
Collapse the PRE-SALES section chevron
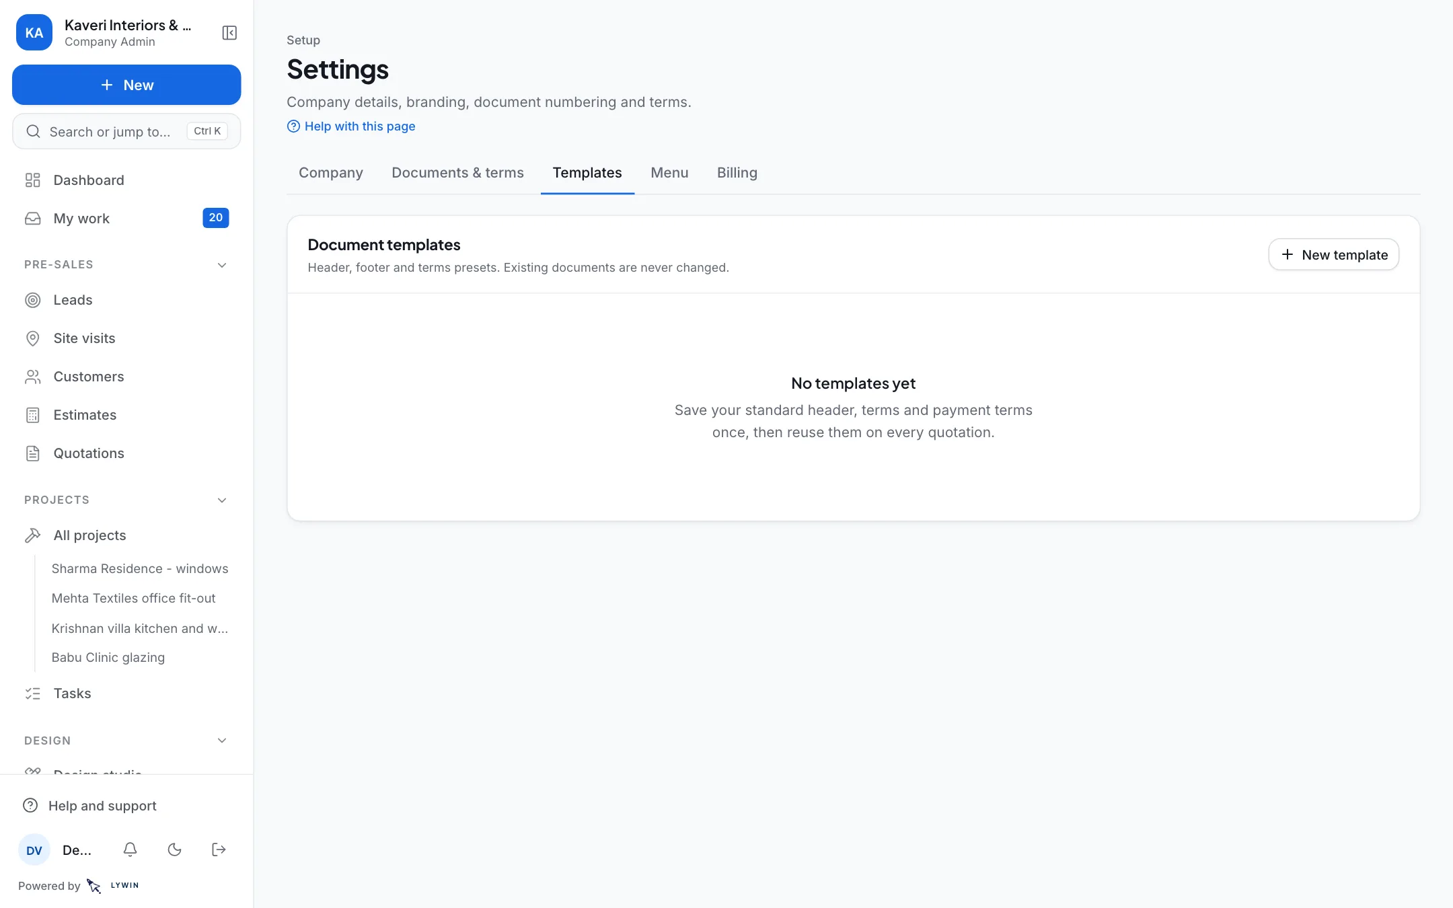(222, 265)
